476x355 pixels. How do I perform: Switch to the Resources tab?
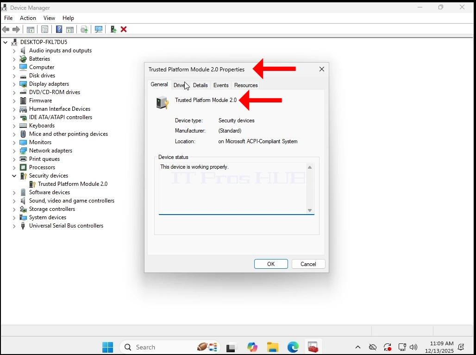[x=246, y=85]
